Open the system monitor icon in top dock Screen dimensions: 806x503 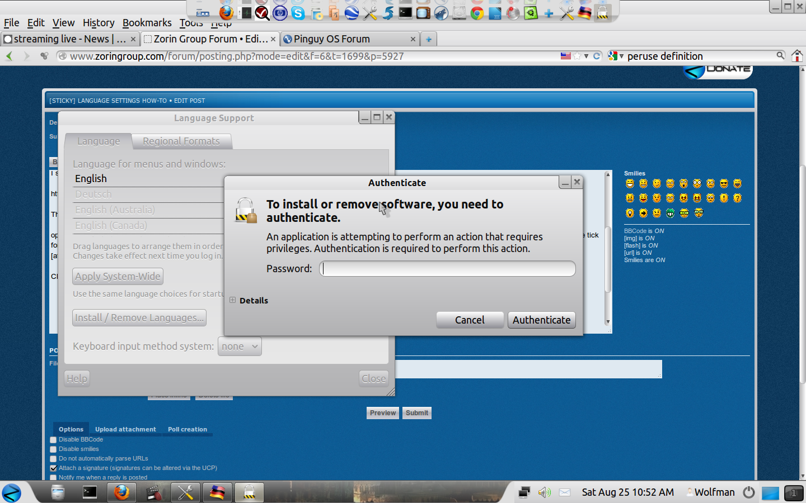[244, 12]
